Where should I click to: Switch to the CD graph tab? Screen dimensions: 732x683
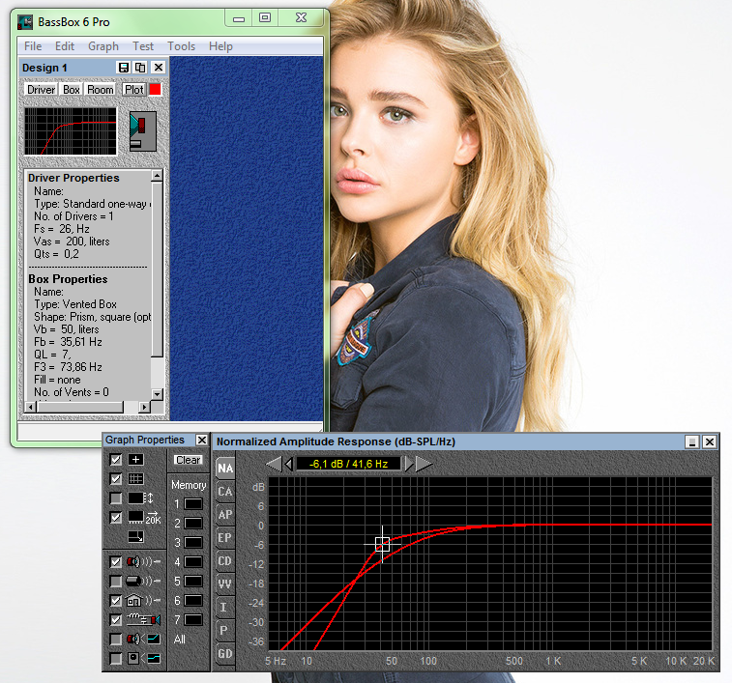pyautogui.click(x=225, y=560)
